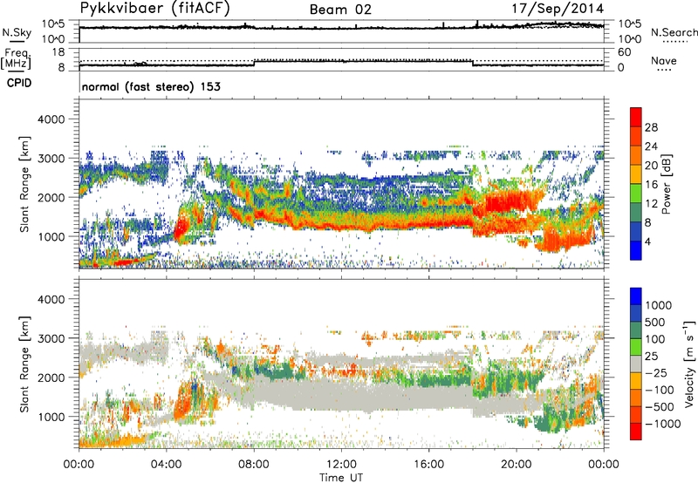Screen dimensions: 698x483
Task: Click the blue top of velocity colorbar
Action: point(636,296)
